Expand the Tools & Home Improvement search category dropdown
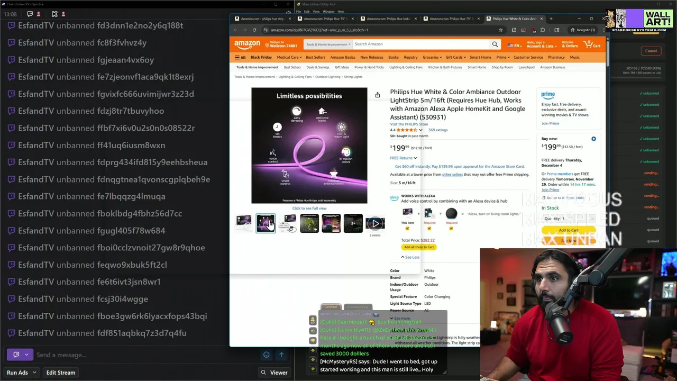The image size is (677, 381). point(328,44)
